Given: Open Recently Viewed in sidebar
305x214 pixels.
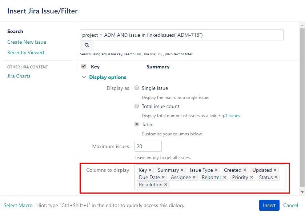Looking at the screenshot, I should (25, 52).
